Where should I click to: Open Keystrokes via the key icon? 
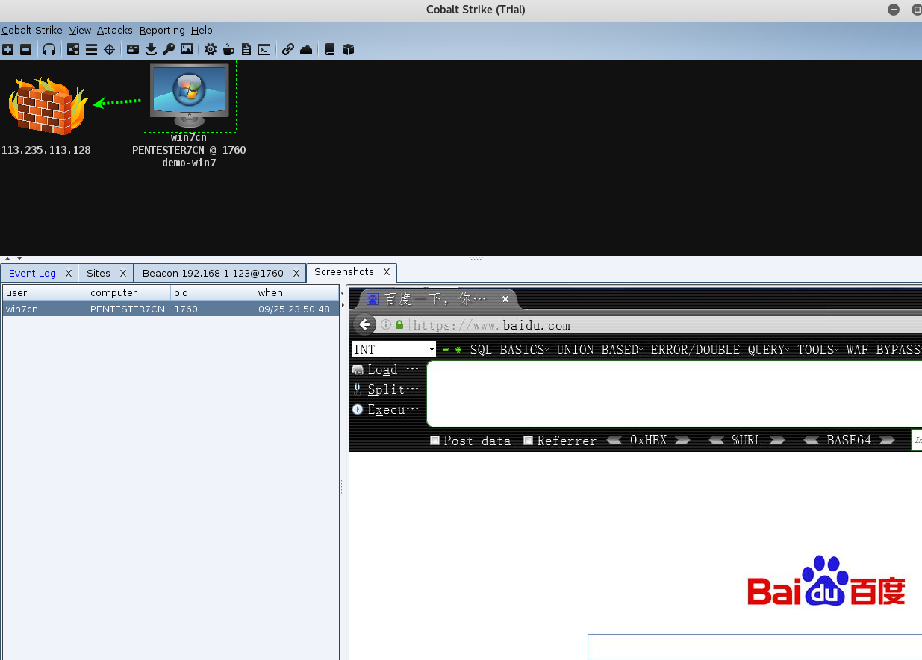coord(169,50)
